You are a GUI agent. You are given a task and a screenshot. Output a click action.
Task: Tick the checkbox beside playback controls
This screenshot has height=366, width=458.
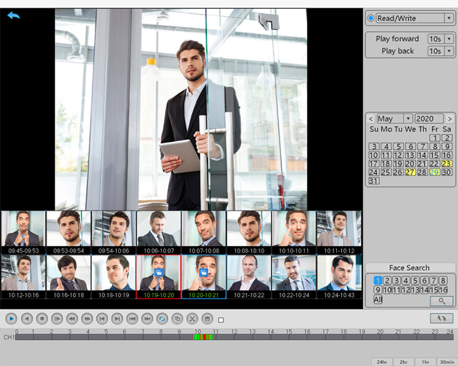pos(221,320)
